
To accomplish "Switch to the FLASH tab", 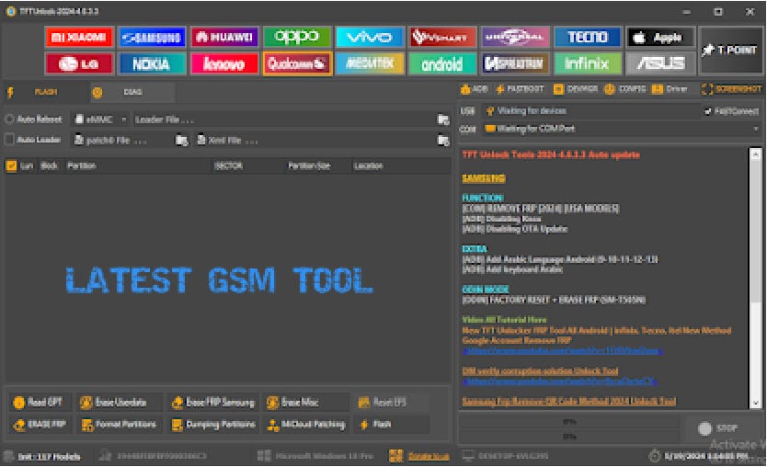I will pos(46,92).
